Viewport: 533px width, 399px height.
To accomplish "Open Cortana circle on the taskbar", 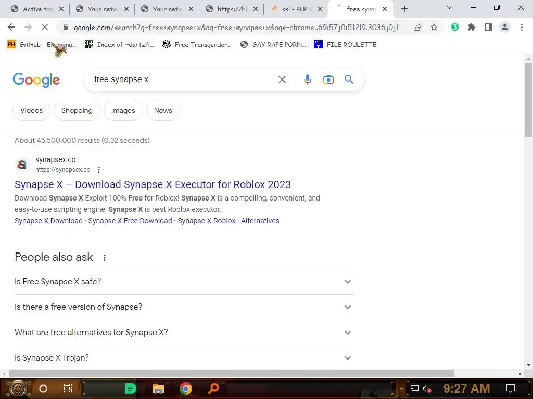I will pos(43,389).
